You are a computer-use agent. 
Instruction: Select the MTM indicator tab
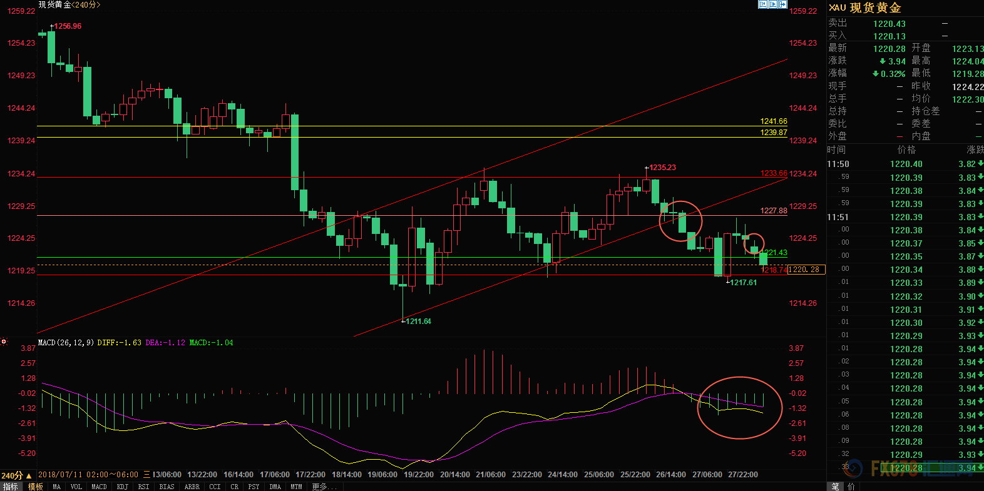296,487
